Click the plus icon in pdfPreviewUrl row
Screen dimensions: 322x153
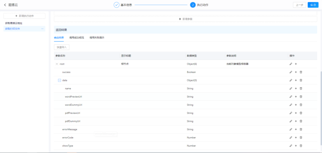[296, 113]
